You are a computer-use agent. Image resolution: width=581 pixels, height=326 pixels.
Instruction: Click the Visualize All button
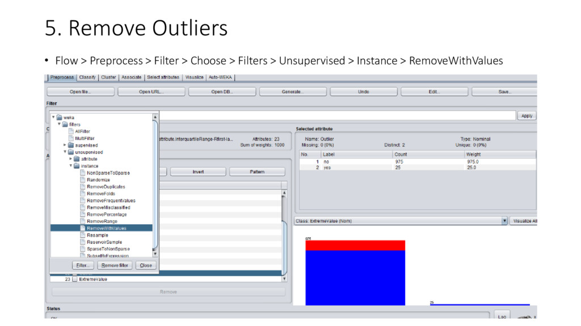pyautogui.click(x=524, y=221)
